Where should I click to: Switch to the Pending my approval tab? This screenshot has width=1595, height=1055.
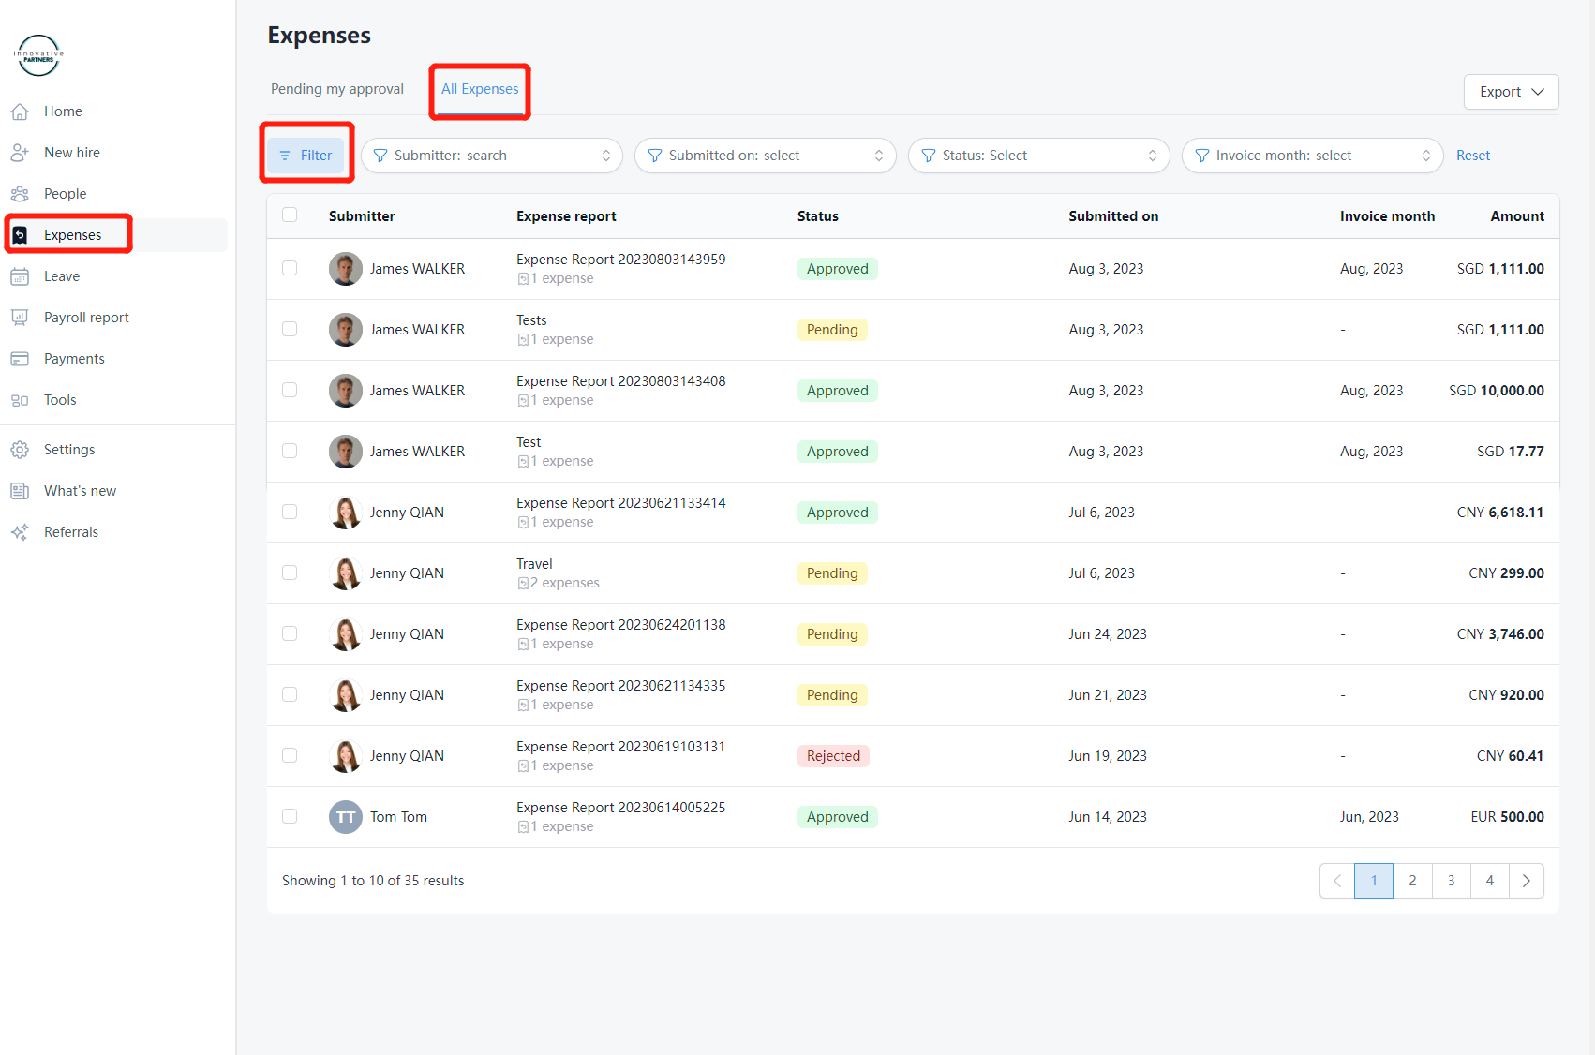tap(337, 89)
